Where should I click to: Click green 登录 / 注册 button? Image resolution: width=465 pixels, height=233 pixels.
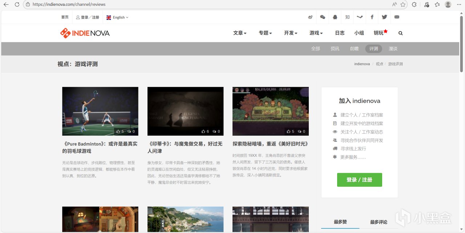360,180
